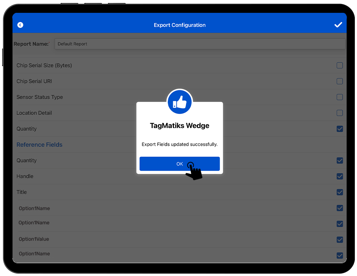
Task: Toggle Option1Name checkbox below Option1Value
Action: (x=340, y=255)
